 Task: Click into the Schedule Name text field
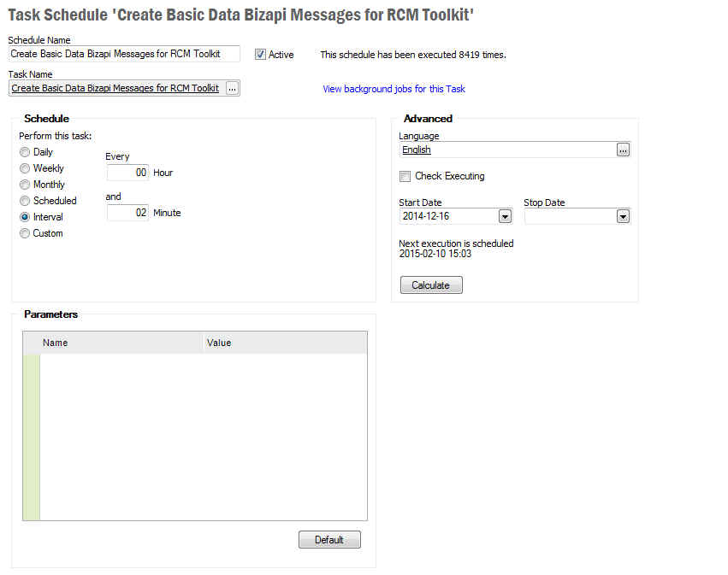[124, 54]
